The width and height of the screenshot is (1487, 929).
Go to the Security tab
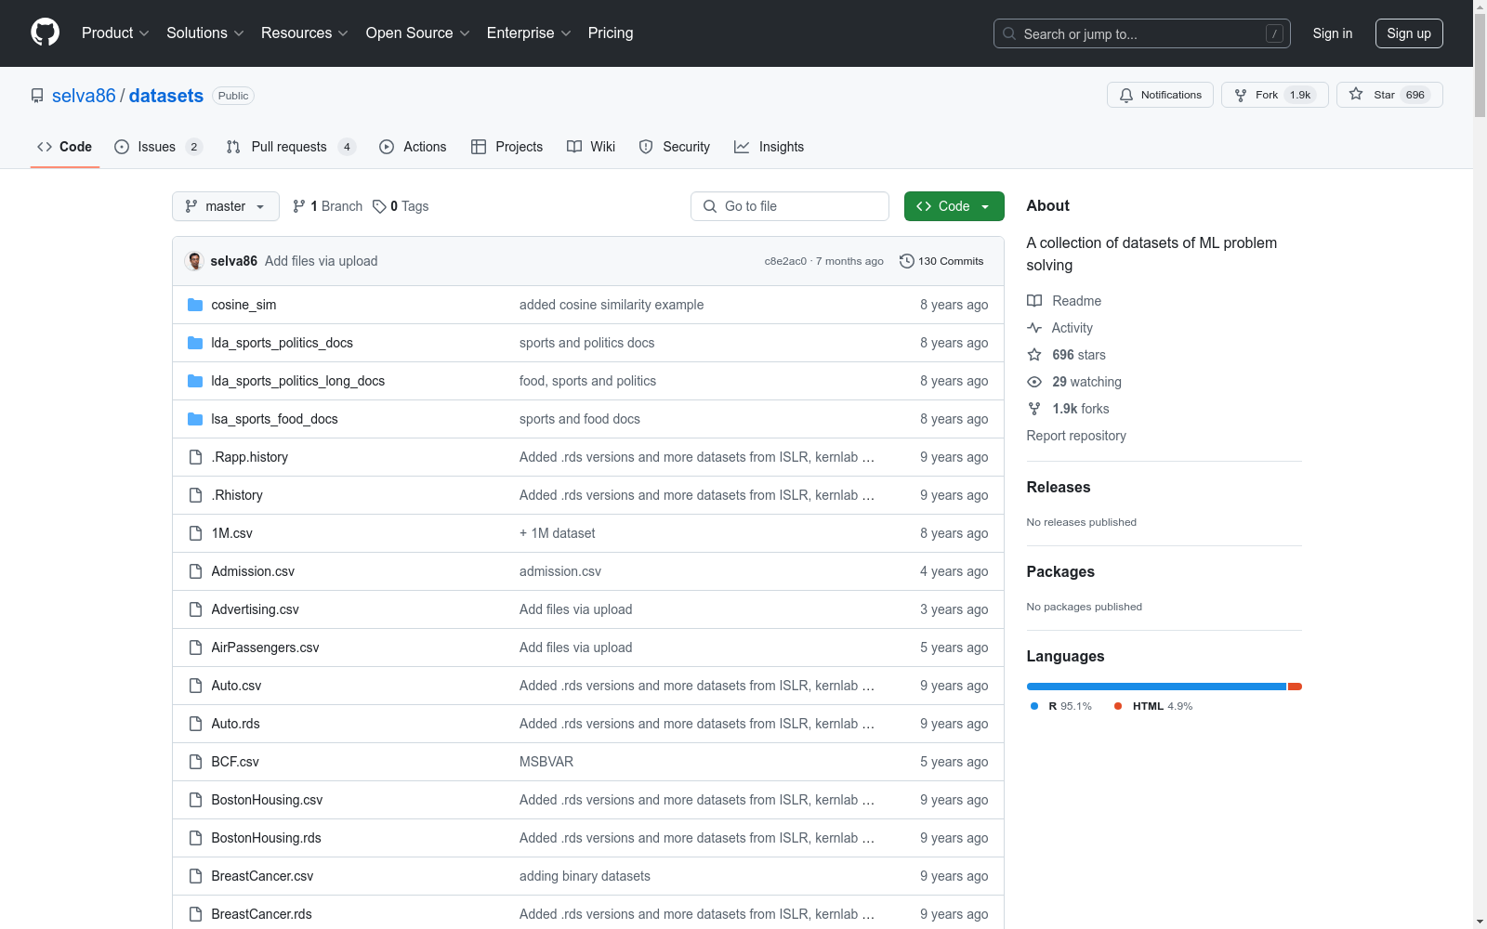click(x=675, y=147)
